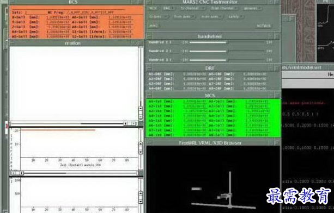The height and width of the screenshot is (213, 334).
Task: Open window menu of handwheel panel
Action: (149, 36)
